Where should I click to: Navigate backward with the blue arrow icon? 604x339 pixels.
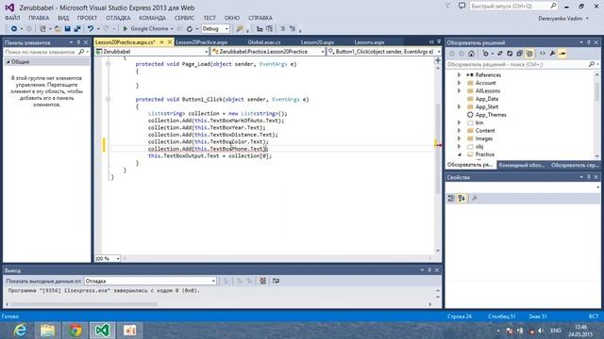[x=14, y=29]
